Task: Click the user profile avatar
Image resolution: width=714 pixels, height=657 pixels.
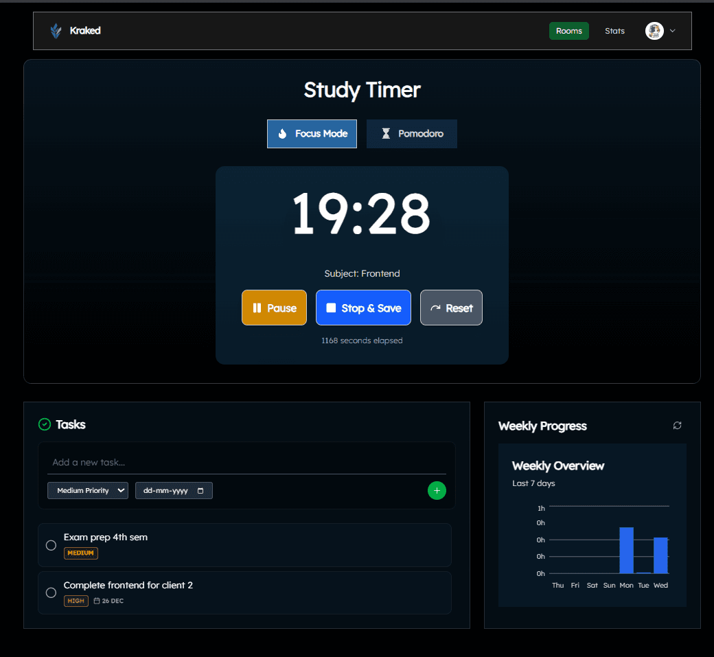Action: pos(654,31)
